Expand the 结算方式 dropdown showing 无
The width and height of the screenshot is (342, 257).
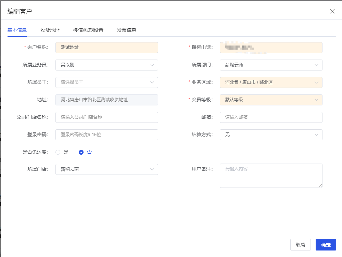coord(270,135)
